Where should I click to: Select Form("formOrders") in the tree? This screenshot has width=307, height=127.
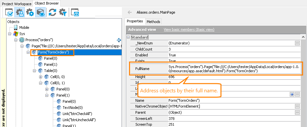point(53,52)
